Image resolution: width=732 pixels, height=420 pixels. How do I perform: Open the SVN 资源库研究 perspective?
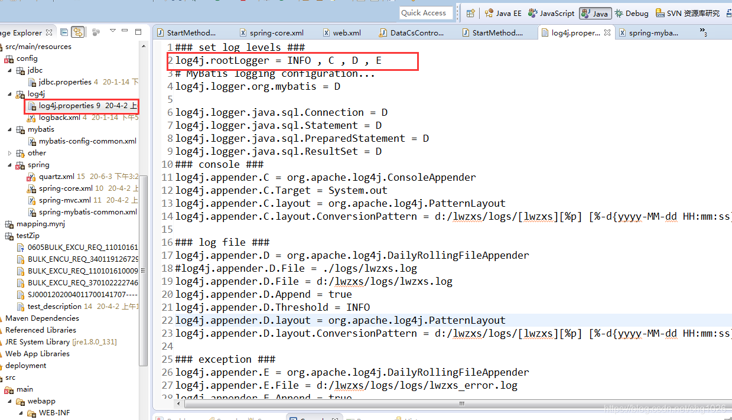point(687,13)
